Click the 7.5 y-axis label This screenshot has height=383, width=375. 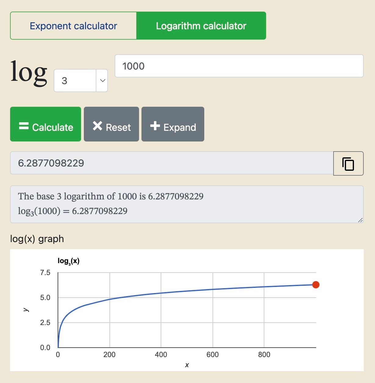45,273
